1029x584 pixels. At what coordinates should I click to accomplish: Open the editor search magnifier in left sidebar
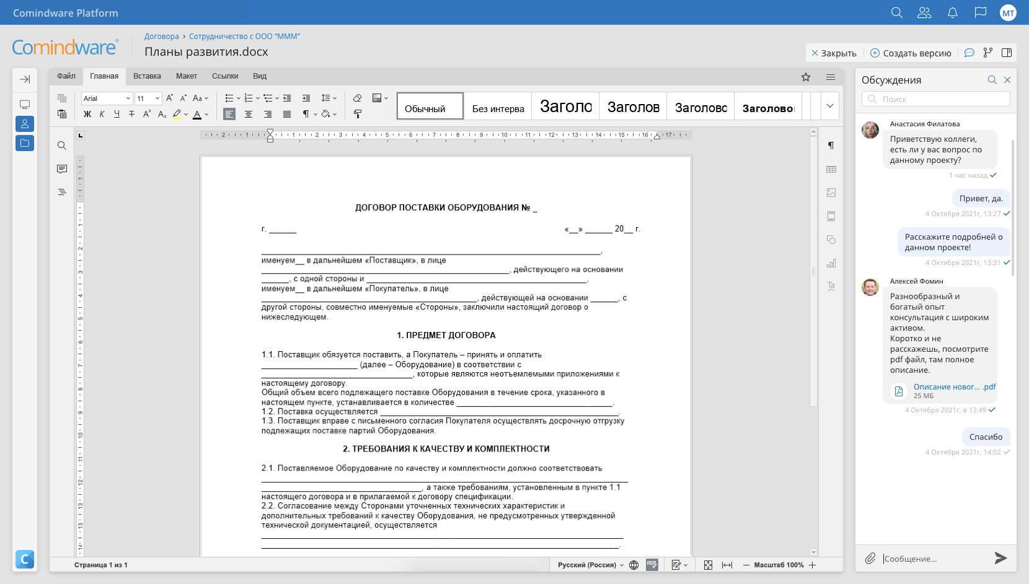click(x=62, y=146)
